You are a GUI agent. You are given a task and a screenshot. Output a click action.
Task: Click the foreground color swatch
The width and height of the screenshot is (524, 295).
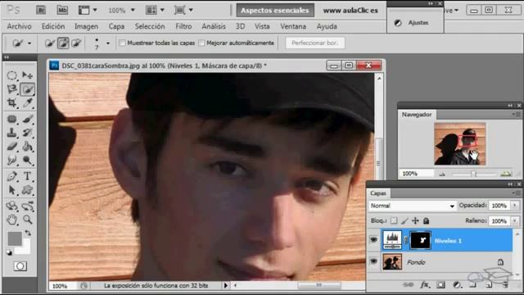click(x=15, y=238)
